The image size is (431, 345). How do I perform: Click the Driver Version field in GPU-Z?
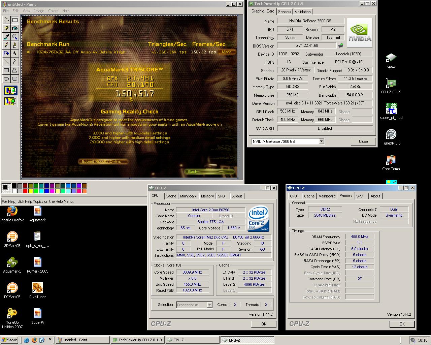(x=325, y=103)
